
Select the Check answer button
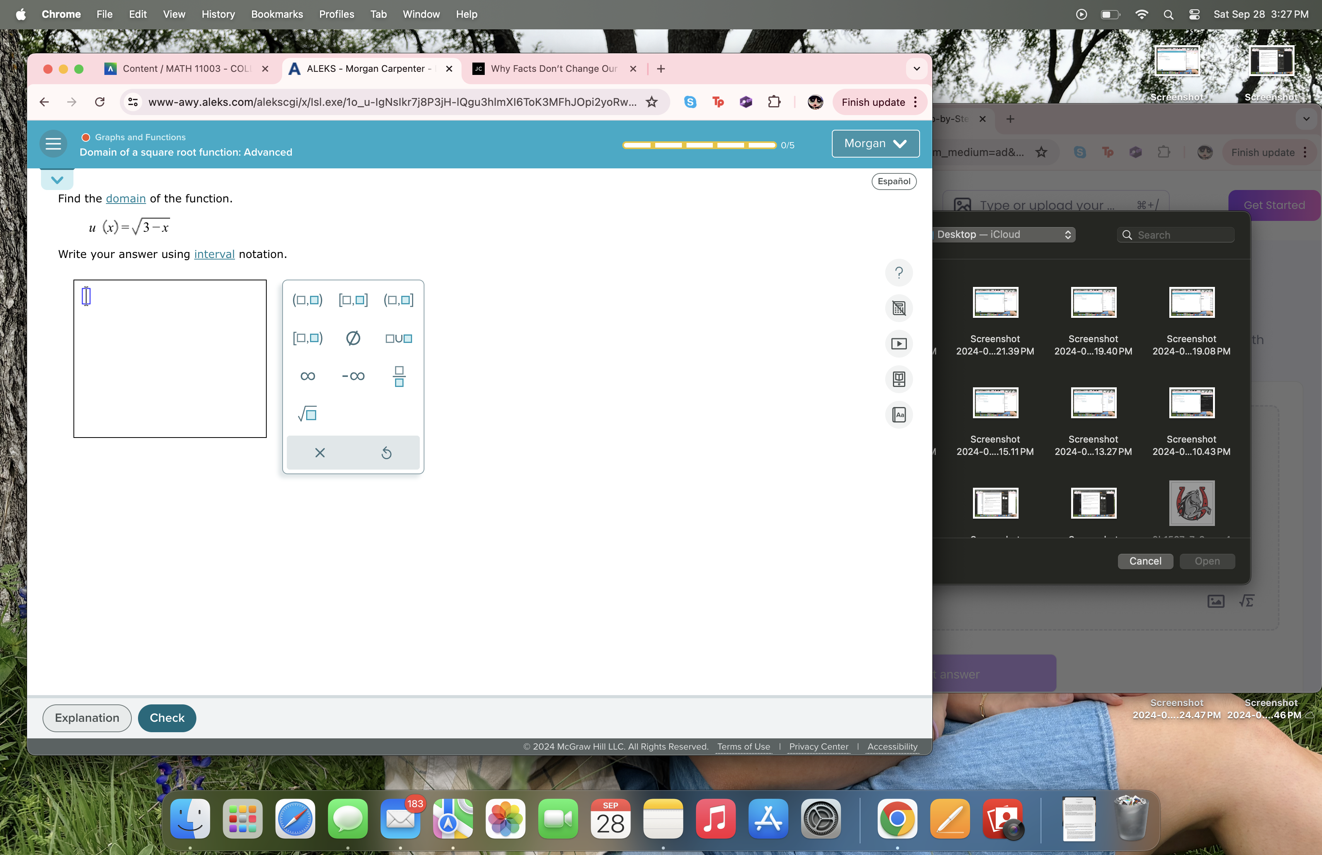[167, 717]
